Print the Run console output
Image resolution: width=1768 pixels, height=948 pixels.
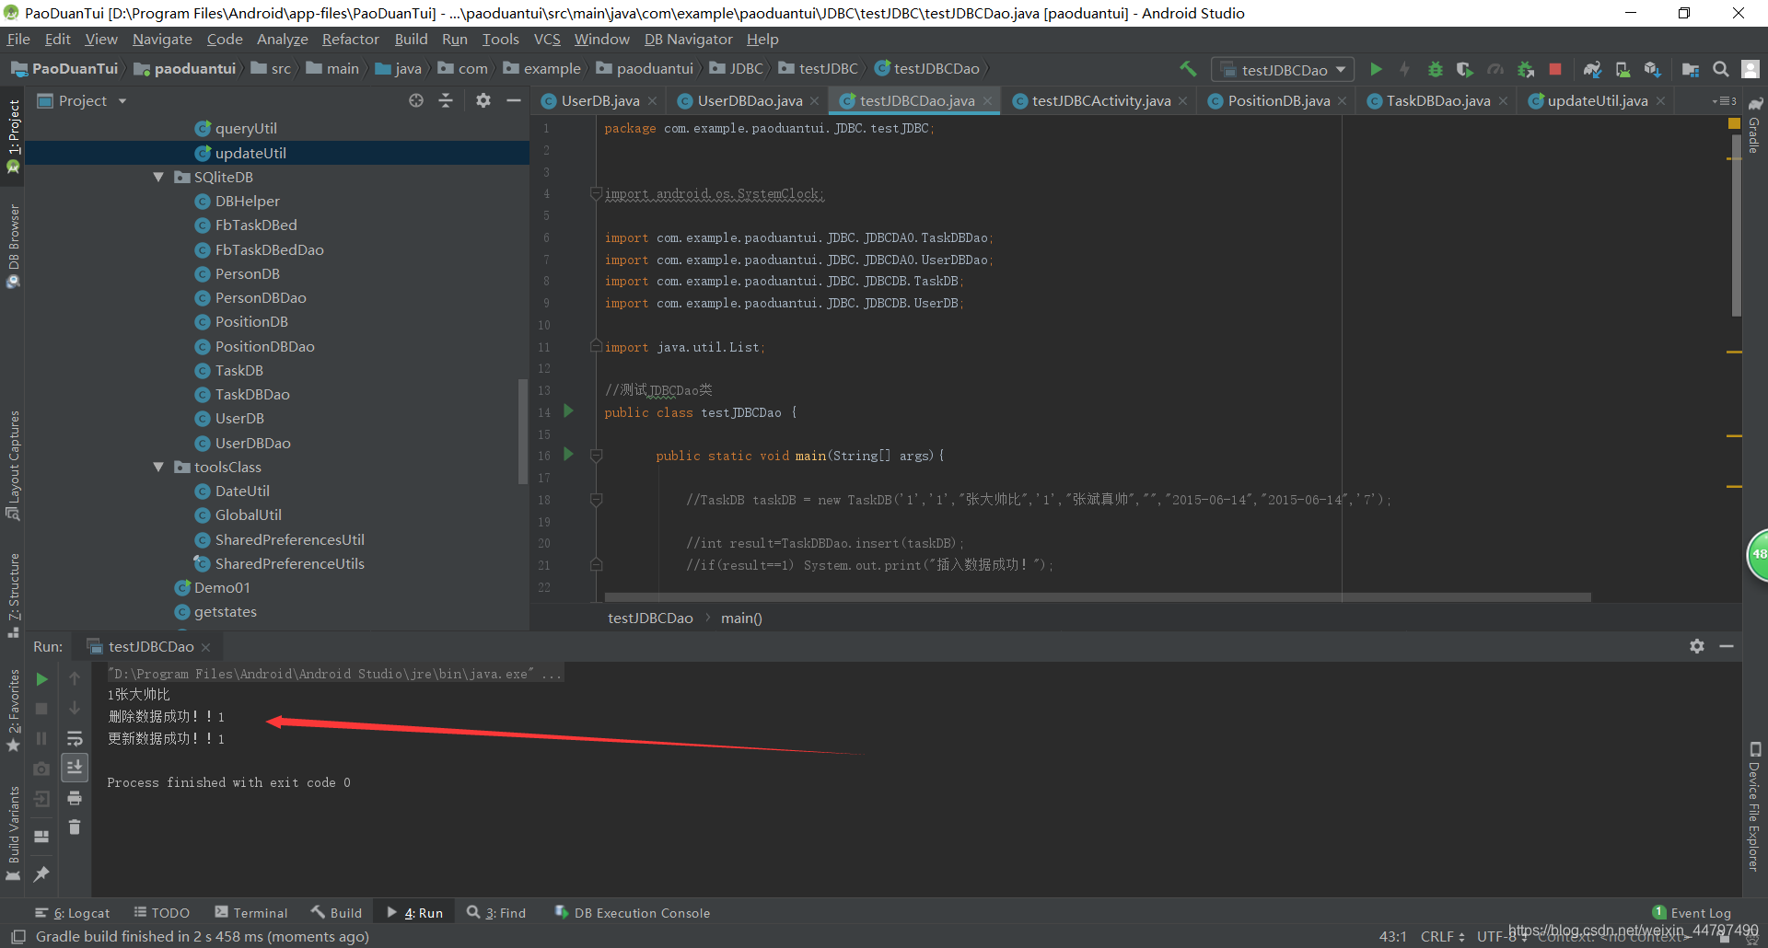coord(75,798)
